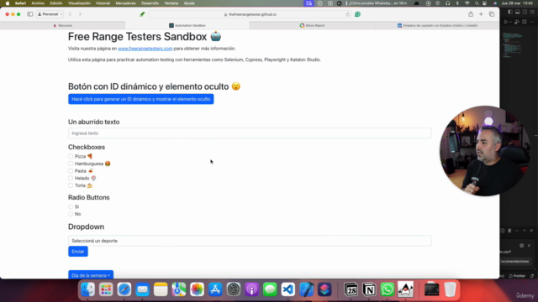538x302 pixels.
Task: Open the Ayuda menu
Action: pyautogui.click(x=189, y=3)
